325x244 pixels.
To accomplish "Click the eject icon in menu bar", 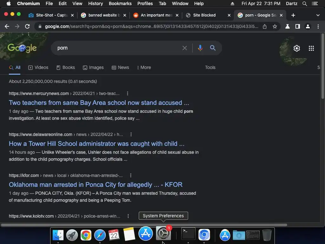I will point(232,3).
